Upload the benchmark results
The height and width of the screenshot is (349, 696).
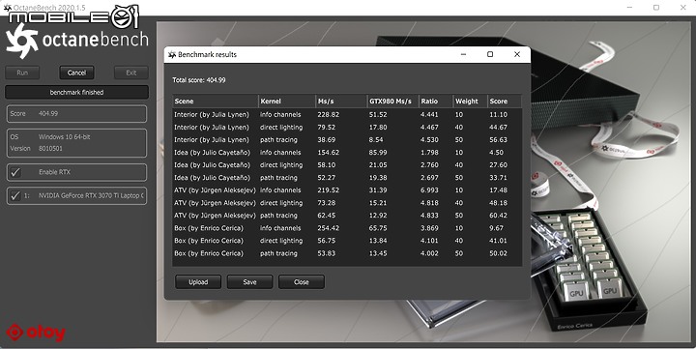198,282
